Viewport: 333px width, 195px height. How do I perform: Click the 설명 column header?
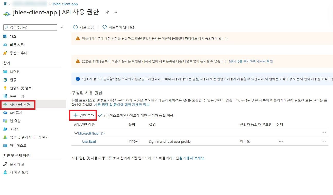click(x=152, y=124)
